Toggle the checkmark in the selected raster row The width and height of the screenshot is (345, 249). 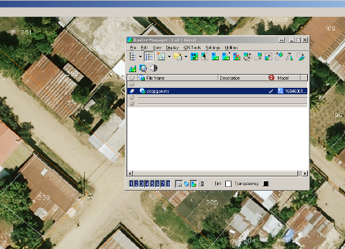click(271, 91)
